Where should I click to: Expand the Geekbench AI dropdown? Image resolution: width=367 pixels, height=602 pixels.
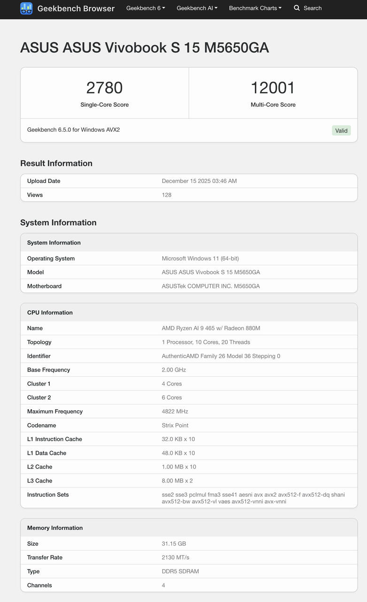[x=197, y=8]
